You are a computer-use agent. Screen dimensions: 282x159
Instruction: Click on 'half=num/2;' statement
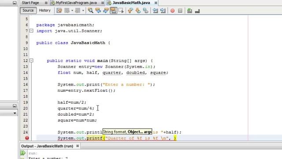pyautogui.click(x=72, y=102)
